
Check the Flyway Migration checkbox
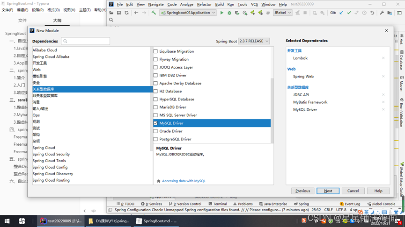tap(155, 59)
